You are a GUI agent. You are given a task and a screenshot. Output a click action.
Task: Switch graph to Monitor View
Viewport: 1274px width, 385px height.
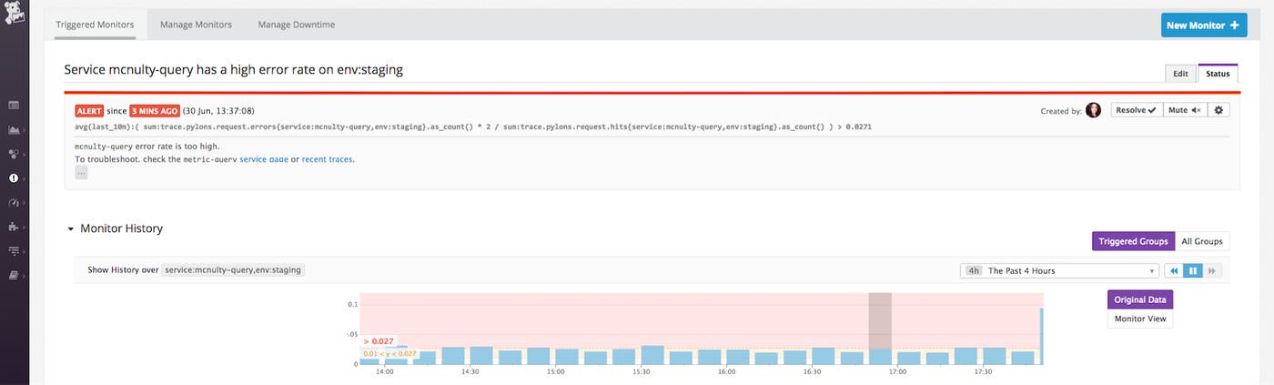tap(1139, 319)
